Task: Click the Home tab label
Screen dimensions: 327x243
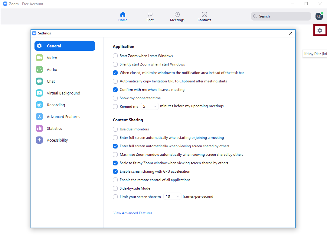Action: coord(123,20)
